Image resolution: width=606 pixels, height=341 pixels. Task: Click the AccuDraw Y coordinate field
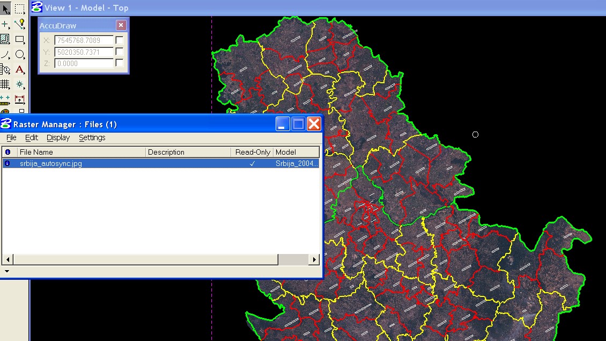click(84, 52)
